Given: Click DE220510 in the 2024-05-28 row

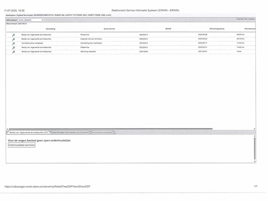Looking at the screenshot, I should [x=144, y=35].
